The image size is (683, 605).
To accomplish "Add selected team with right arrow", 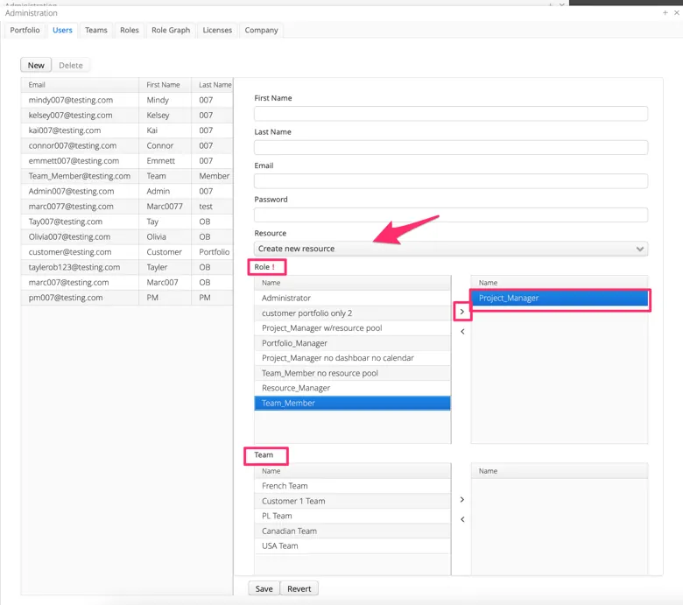I will 462,500.
